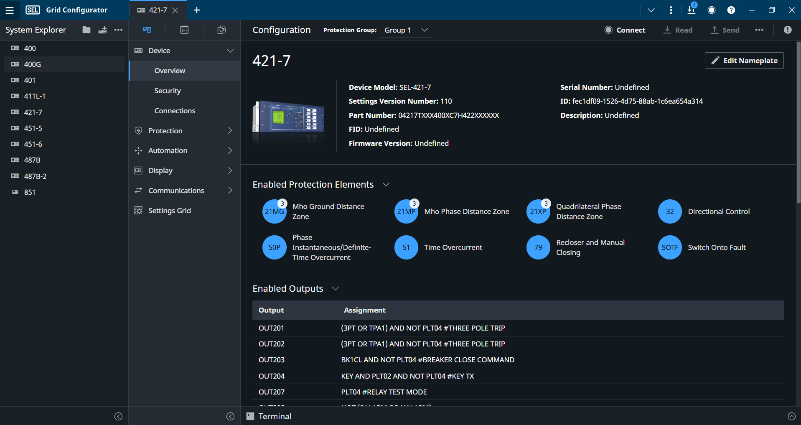Switch to the terminal panel icon tab
The height and width of the screenshot is (425, 801).
point(184,30)
